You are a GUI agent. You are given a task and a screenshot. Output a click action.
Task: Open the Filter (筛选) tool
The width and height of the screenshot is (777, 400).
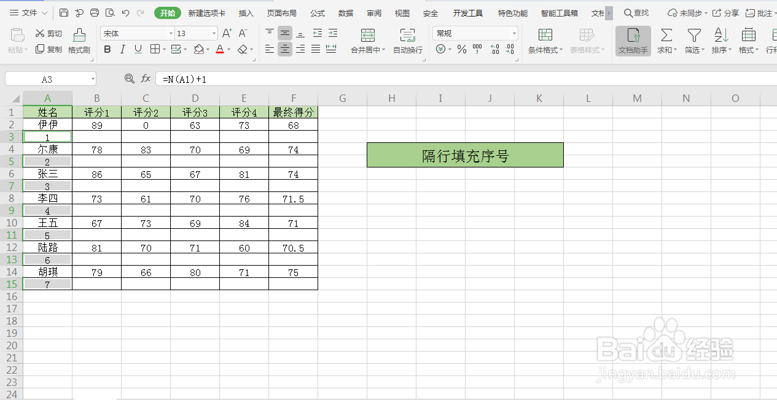click(x=693, y=40)
